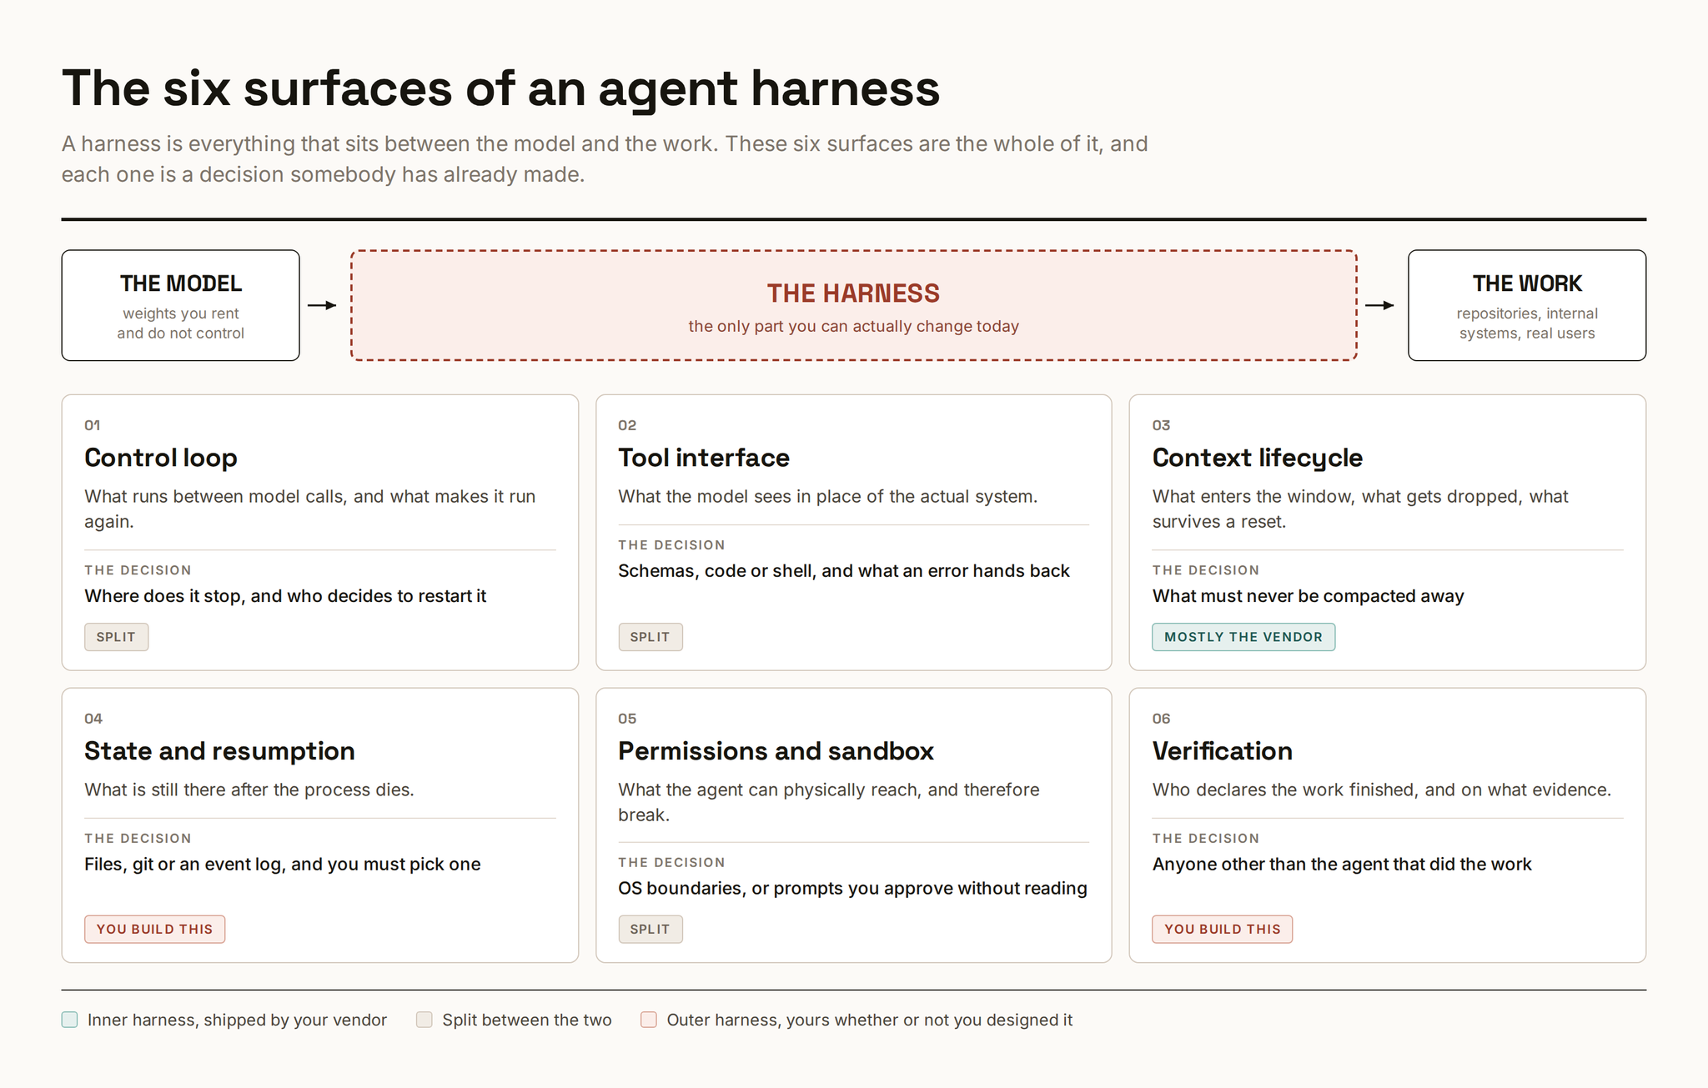Click 'the only part you can actually change today'

point(854,326)
